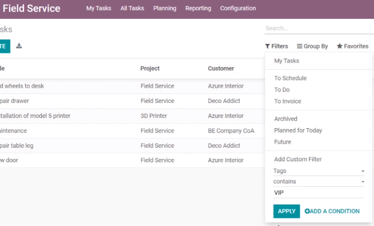Collapse the Add Custom Filter section
This screenshot has width=374, height=226.
[x=298, y=159]
